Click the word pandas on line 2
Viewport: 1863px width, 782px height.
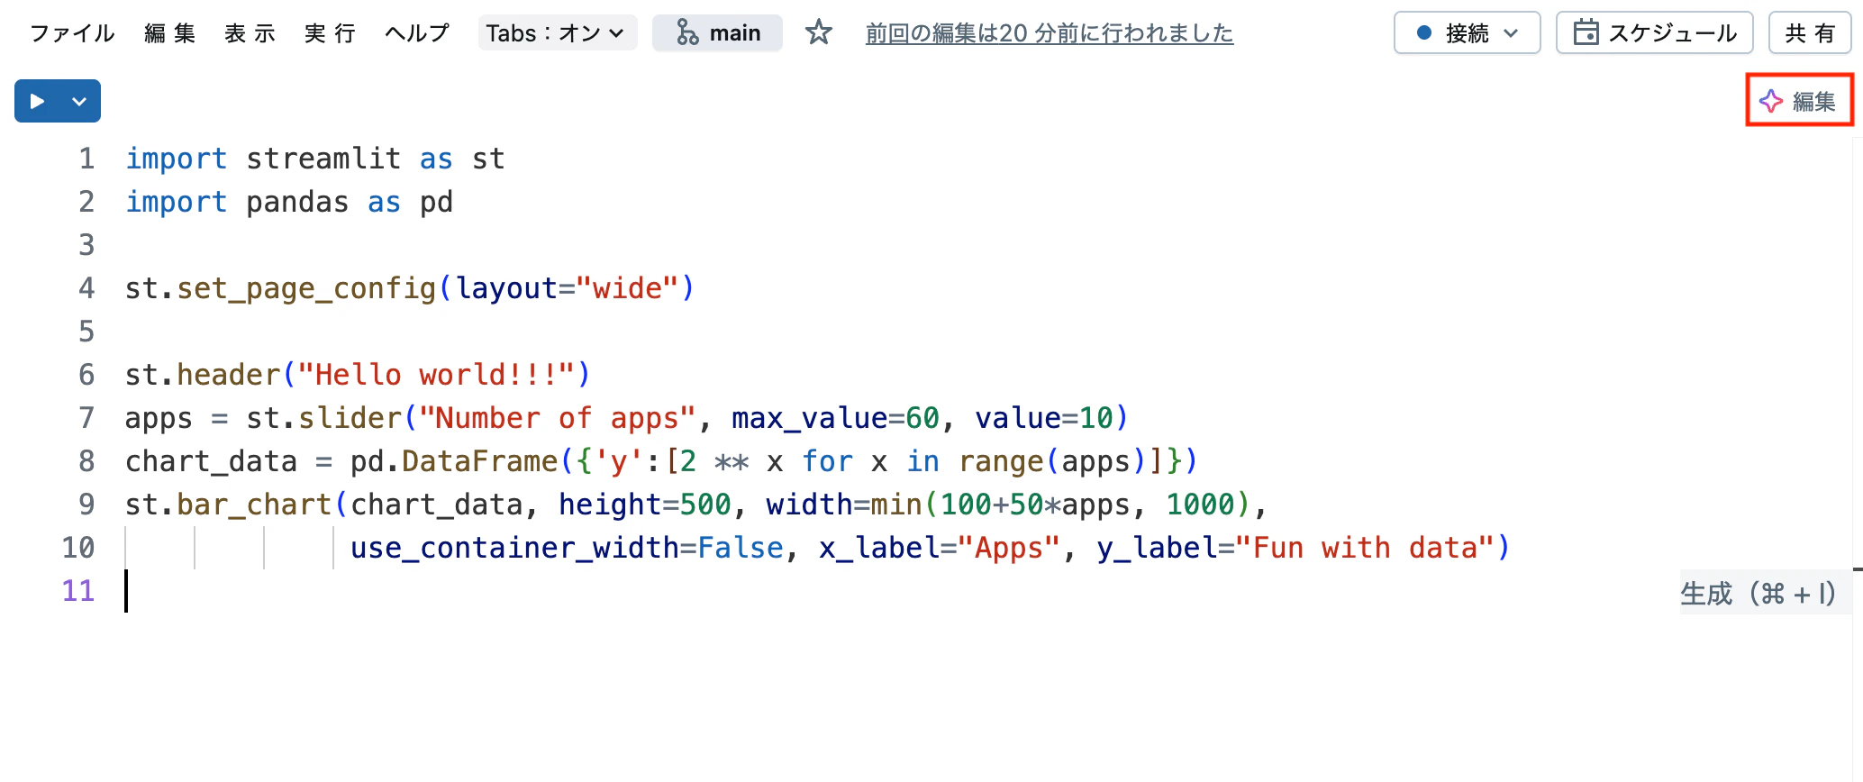pos(297,202)
